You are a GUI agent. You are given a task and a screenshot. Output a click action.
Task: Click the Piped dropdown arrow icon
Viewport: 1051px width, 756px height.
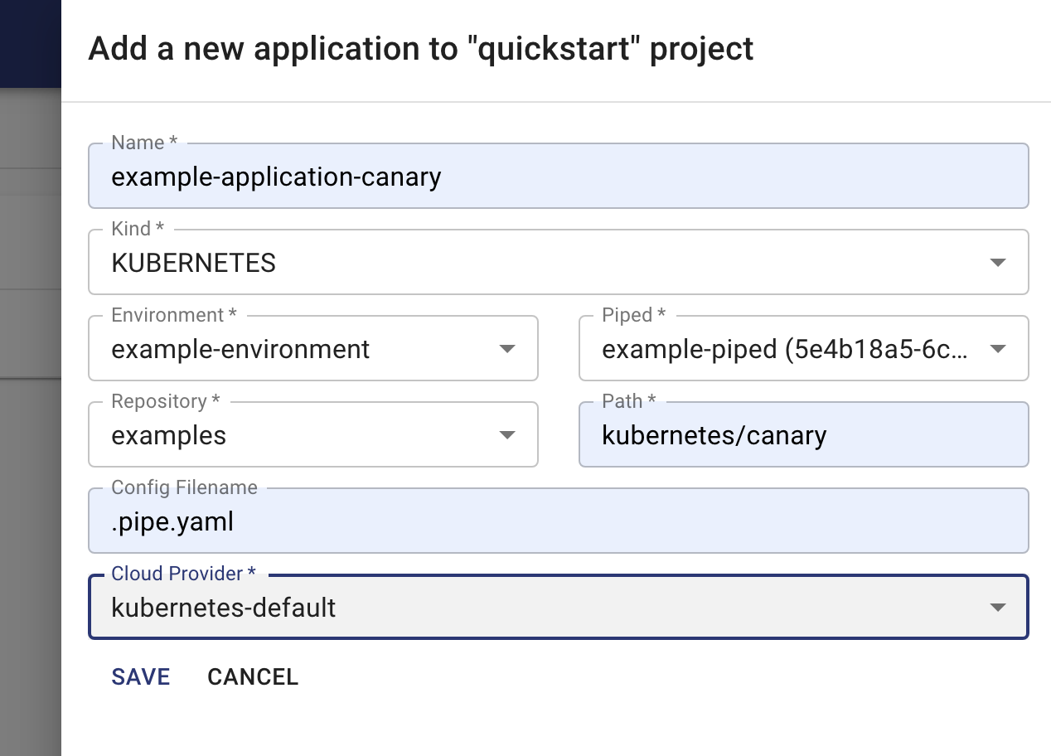(998, 349)
